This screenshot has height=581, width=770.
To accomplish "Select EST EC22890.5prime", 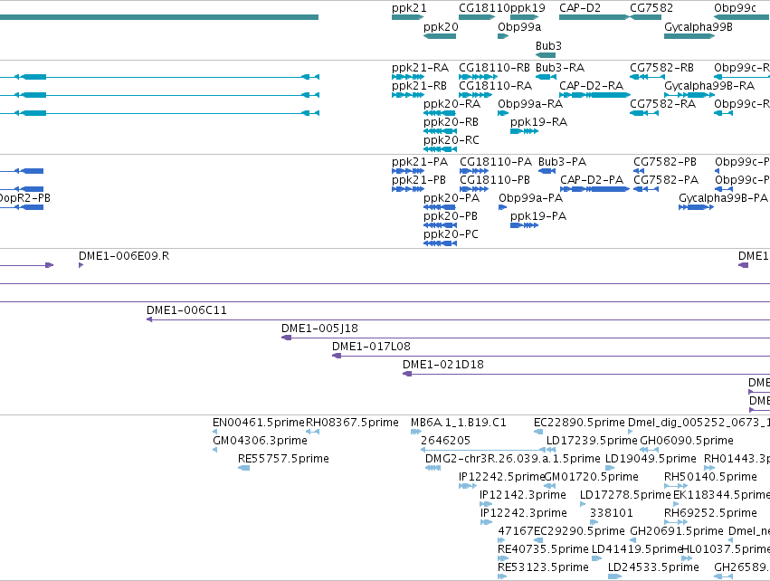I will [538, 432].
